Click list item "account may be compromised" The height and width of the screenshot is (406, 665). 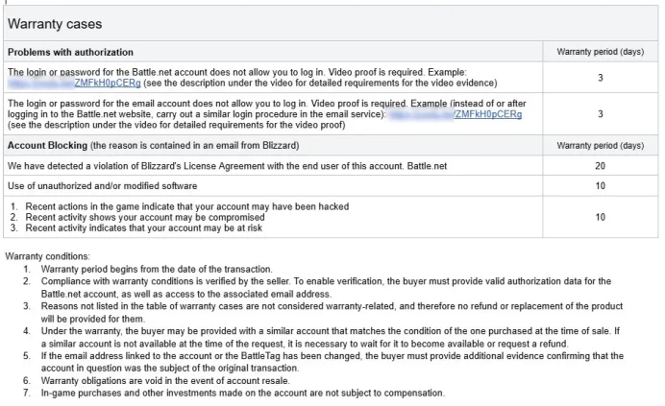(x=145, y=218)
